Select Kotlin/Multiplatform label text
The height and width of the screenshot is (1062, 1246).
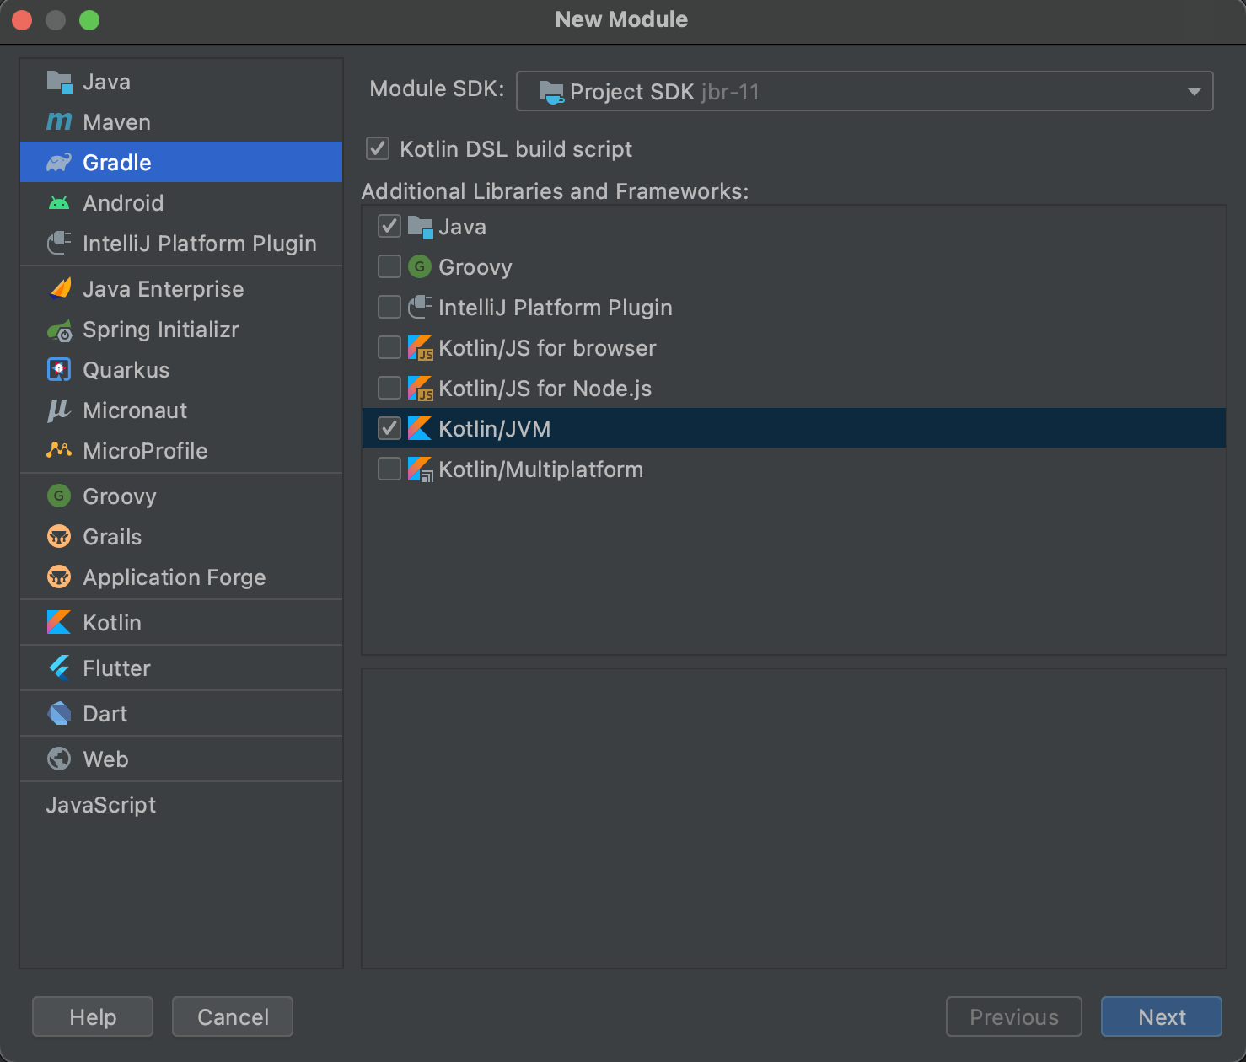tap(540, 469)
